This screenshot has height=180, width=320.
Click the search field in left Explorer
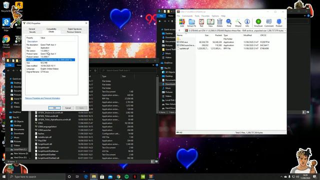point(128,70)
